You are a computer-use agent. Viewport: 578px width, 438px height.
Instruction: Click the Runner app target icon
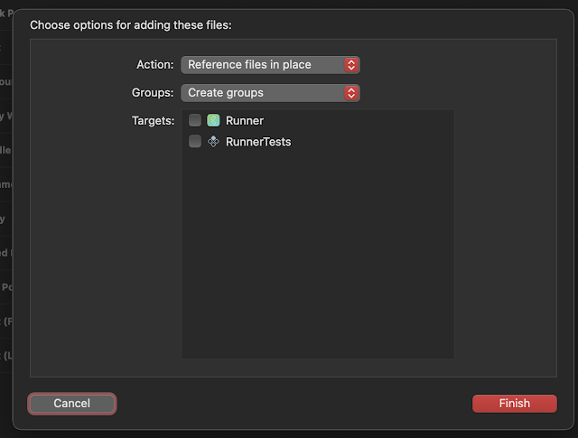[213, 120]
